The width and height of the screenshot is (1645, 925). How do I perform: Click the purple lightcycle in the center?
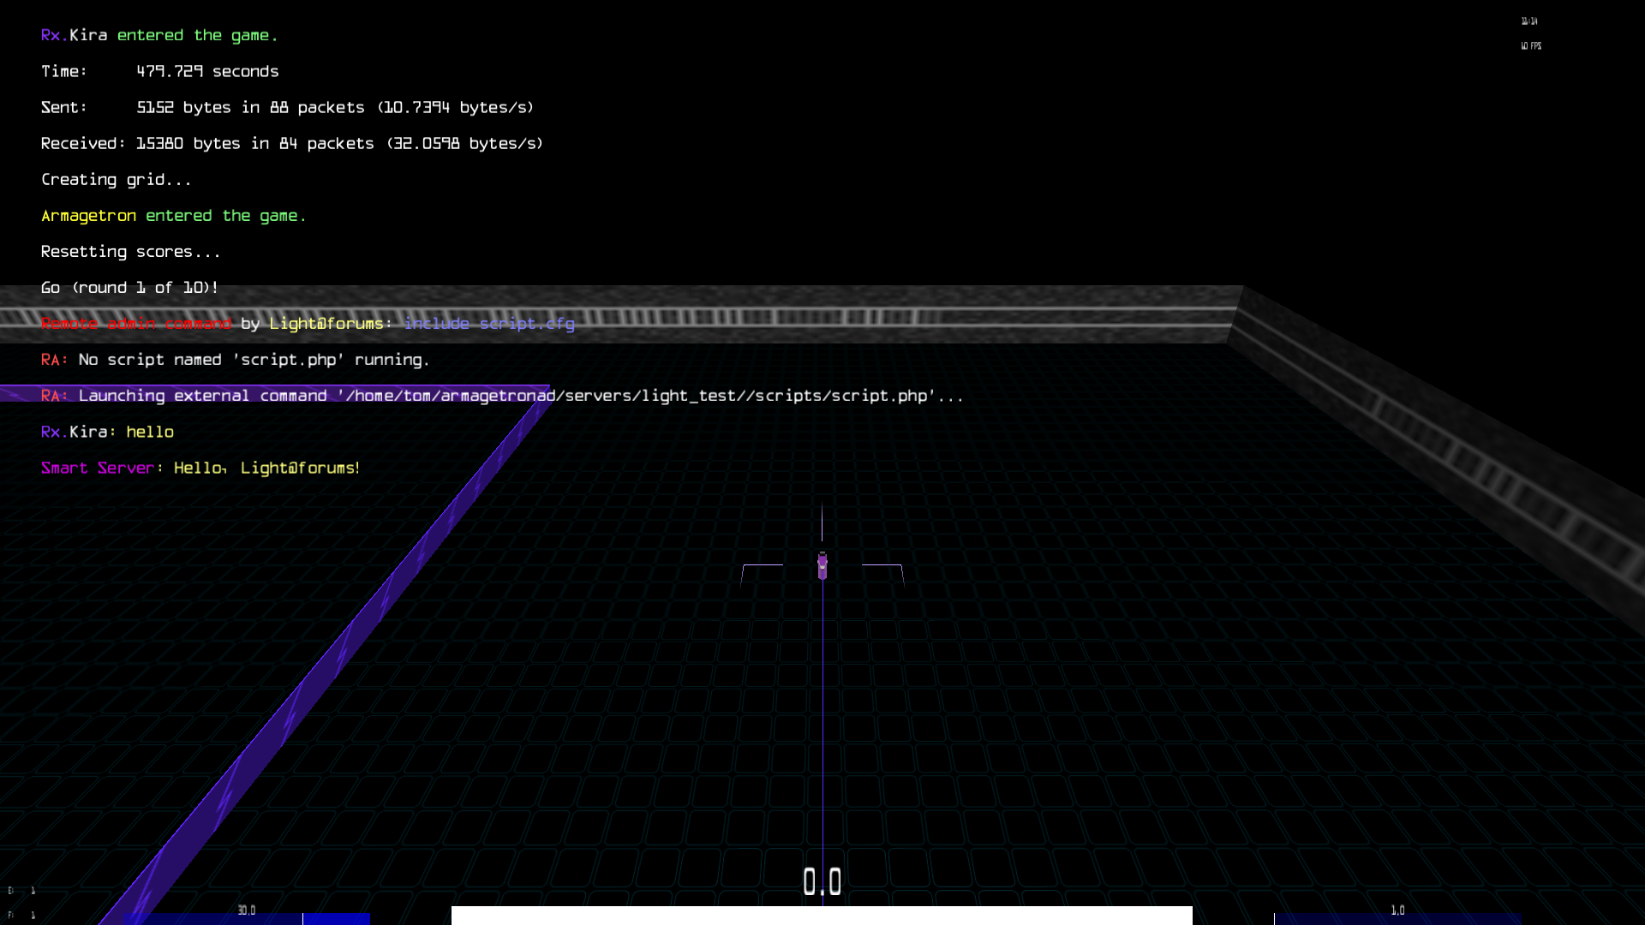tap(822, 565)
